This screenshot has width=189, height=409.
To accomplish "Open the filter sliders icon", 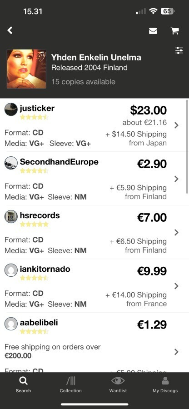I will coord(179,50).
